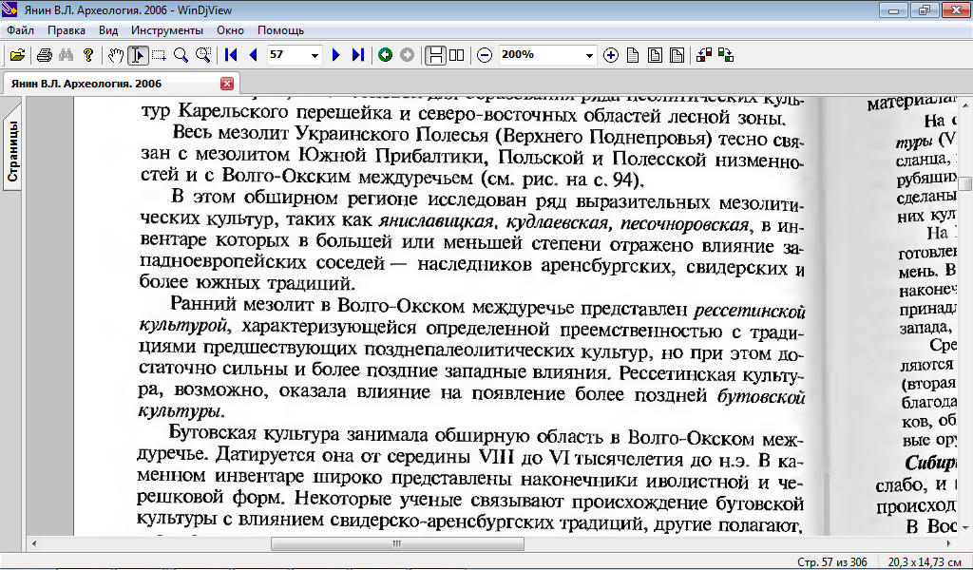Select the magnifying glass zoom tool
Screen dimensions: 973x570
[181, 55]
